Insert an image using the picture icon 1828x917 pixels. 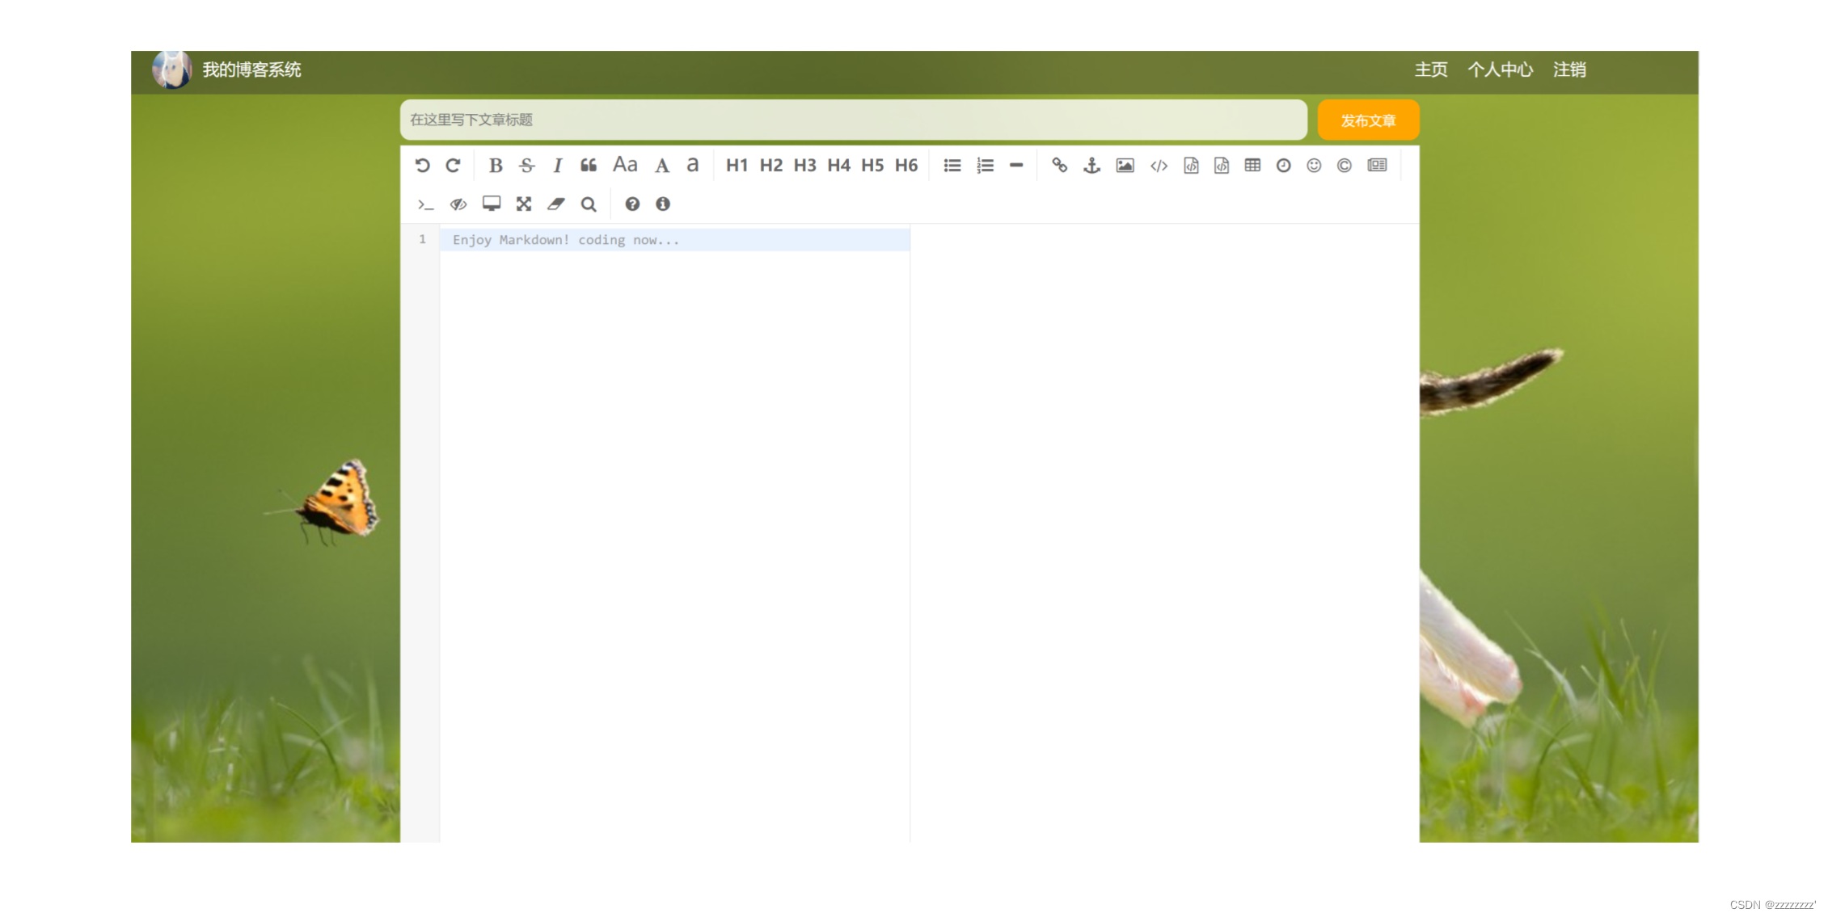pyautogui.click(x=1125, y=166)
